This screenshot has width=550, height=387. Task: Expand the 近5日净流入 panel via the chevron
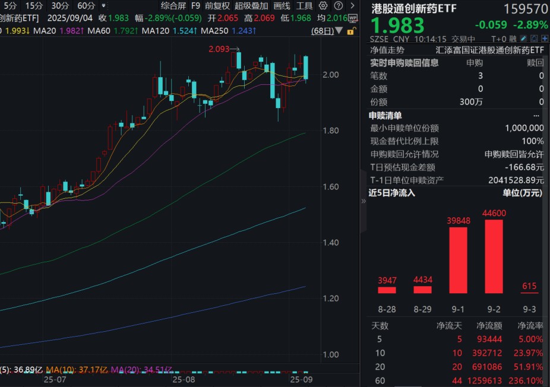pyautogui.click(x=364, y=201)
